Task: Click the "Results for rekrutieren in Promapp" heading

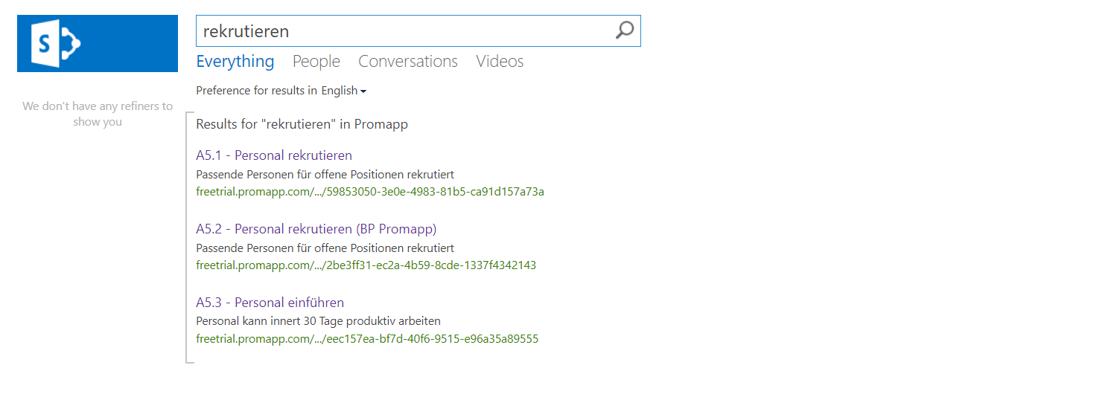Action: (x=302, y=124)
